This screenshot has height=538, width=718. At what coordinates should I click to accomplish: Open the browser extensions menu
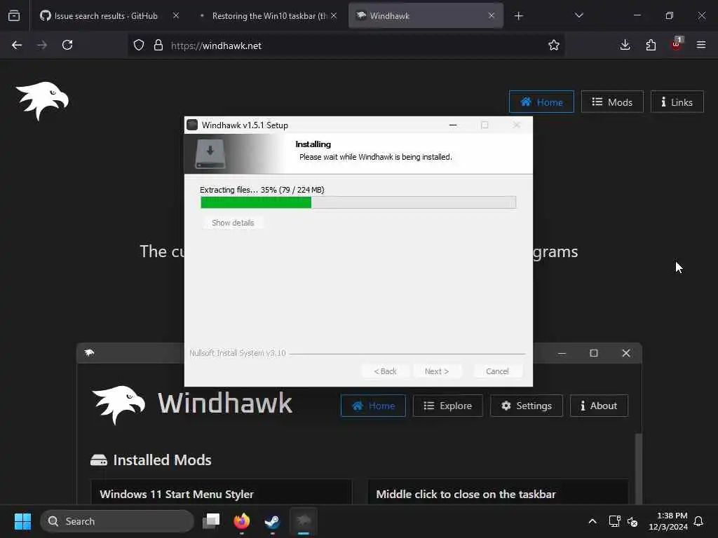click(651, 45)
